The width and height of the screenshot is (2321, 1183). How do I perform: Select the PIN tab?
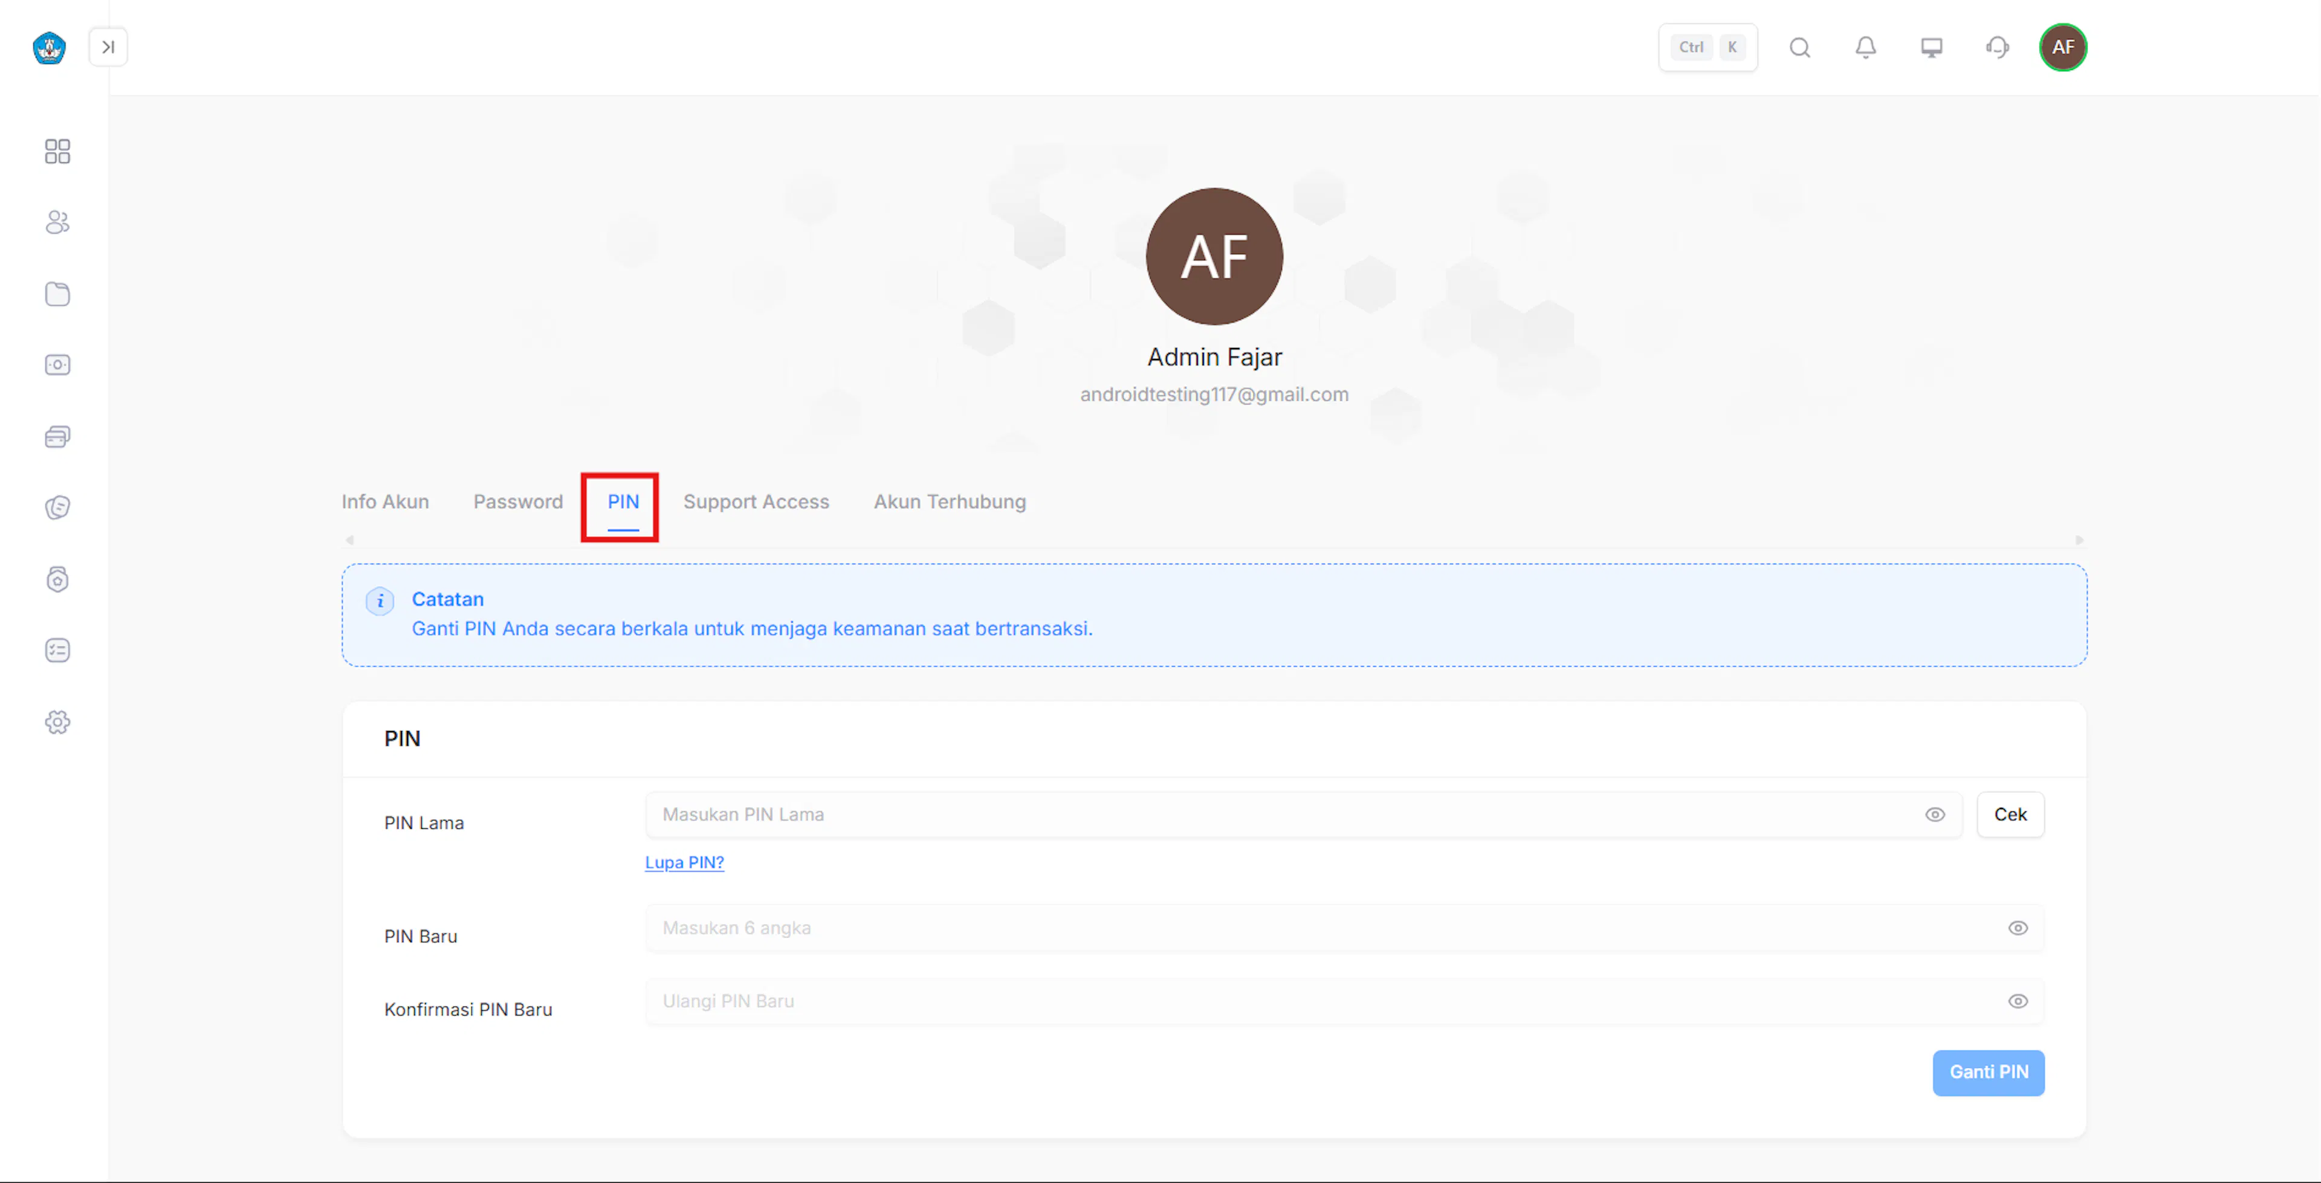click(x=623, y=503)
